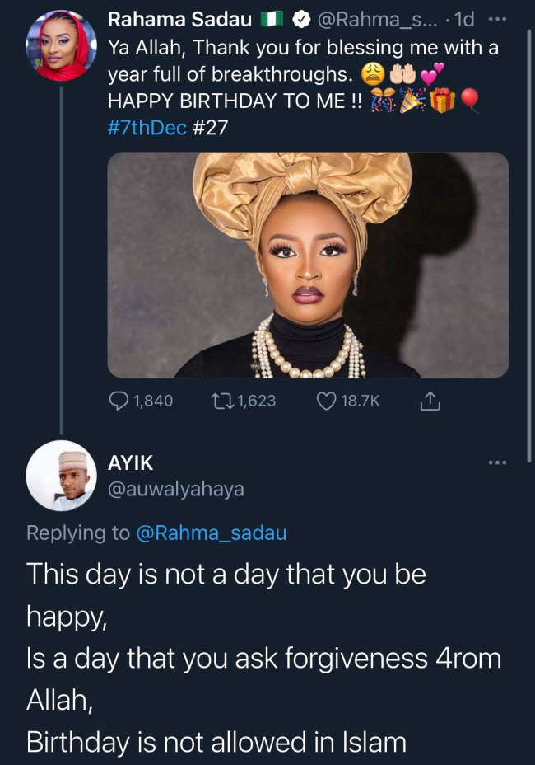Open AYIK's profile picture

[x=60, y=476]
